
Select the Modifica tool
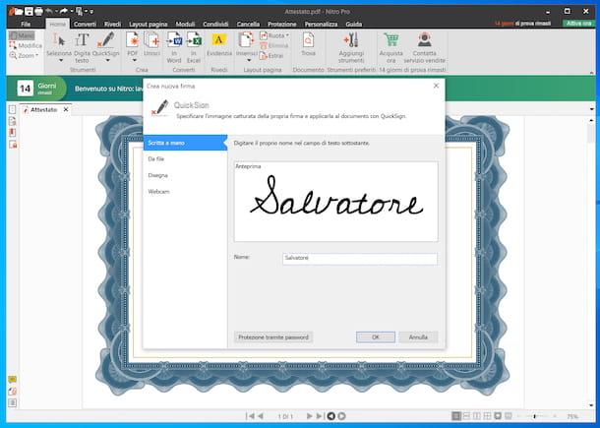click(26, 45)
